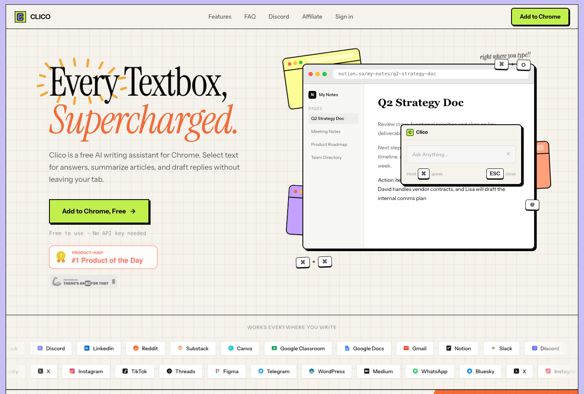Open the Affiliate page link
The image size is (584, 394).
tap(312, 17)
